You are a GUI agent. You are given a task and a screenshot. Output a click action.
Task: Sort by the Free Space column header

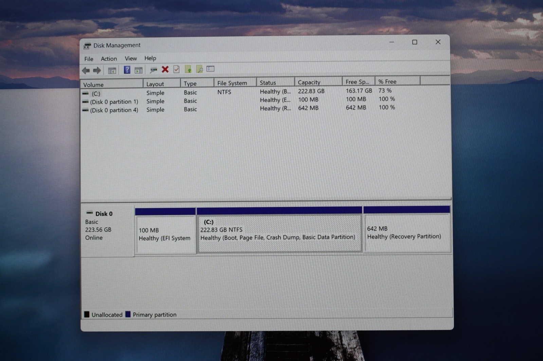click(358, 82)
